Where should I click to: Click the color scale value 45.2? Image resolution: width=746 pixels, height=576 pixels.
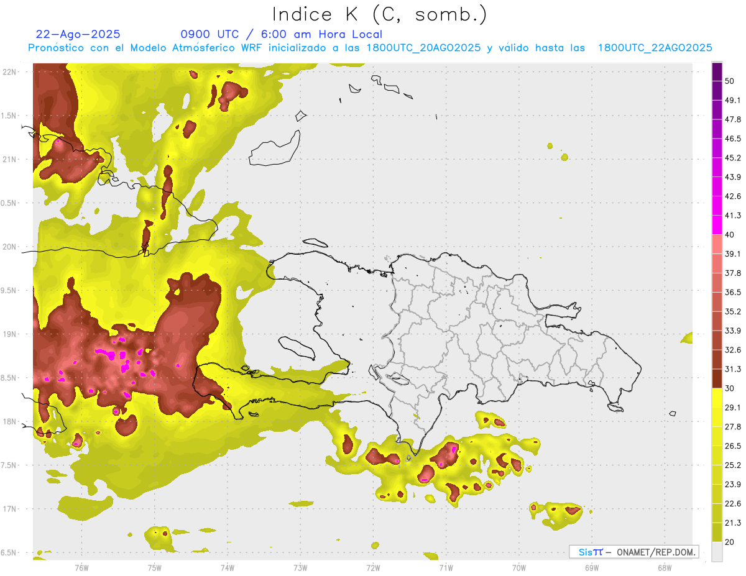click(732, 158)
